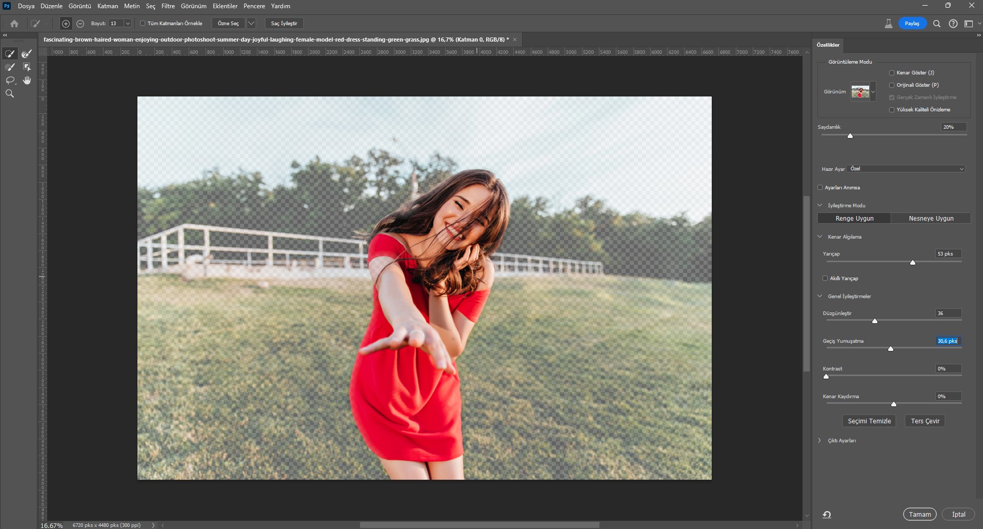Choose the Subtract from selection minus icon
983x529 pixels.
pyautogui.click(x=80, y=24)
